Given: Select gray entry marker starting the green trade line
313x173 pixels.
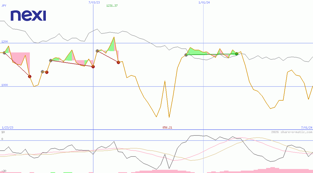Looking at the screenshot, I should pyautogui.click(x=186, y=55).
